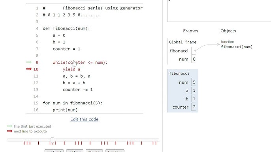Click the fibonacci pointer dot in Global frame
The width and height of the screenshot is (271, 152).
coord(195,51)
